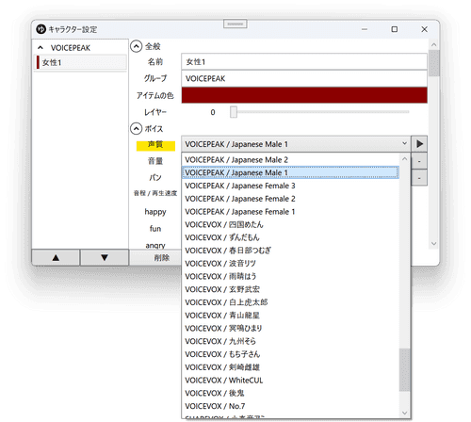Maximize the キャラクター設定 window
This screenshot has width=471, height=422.
pos(395,29)
